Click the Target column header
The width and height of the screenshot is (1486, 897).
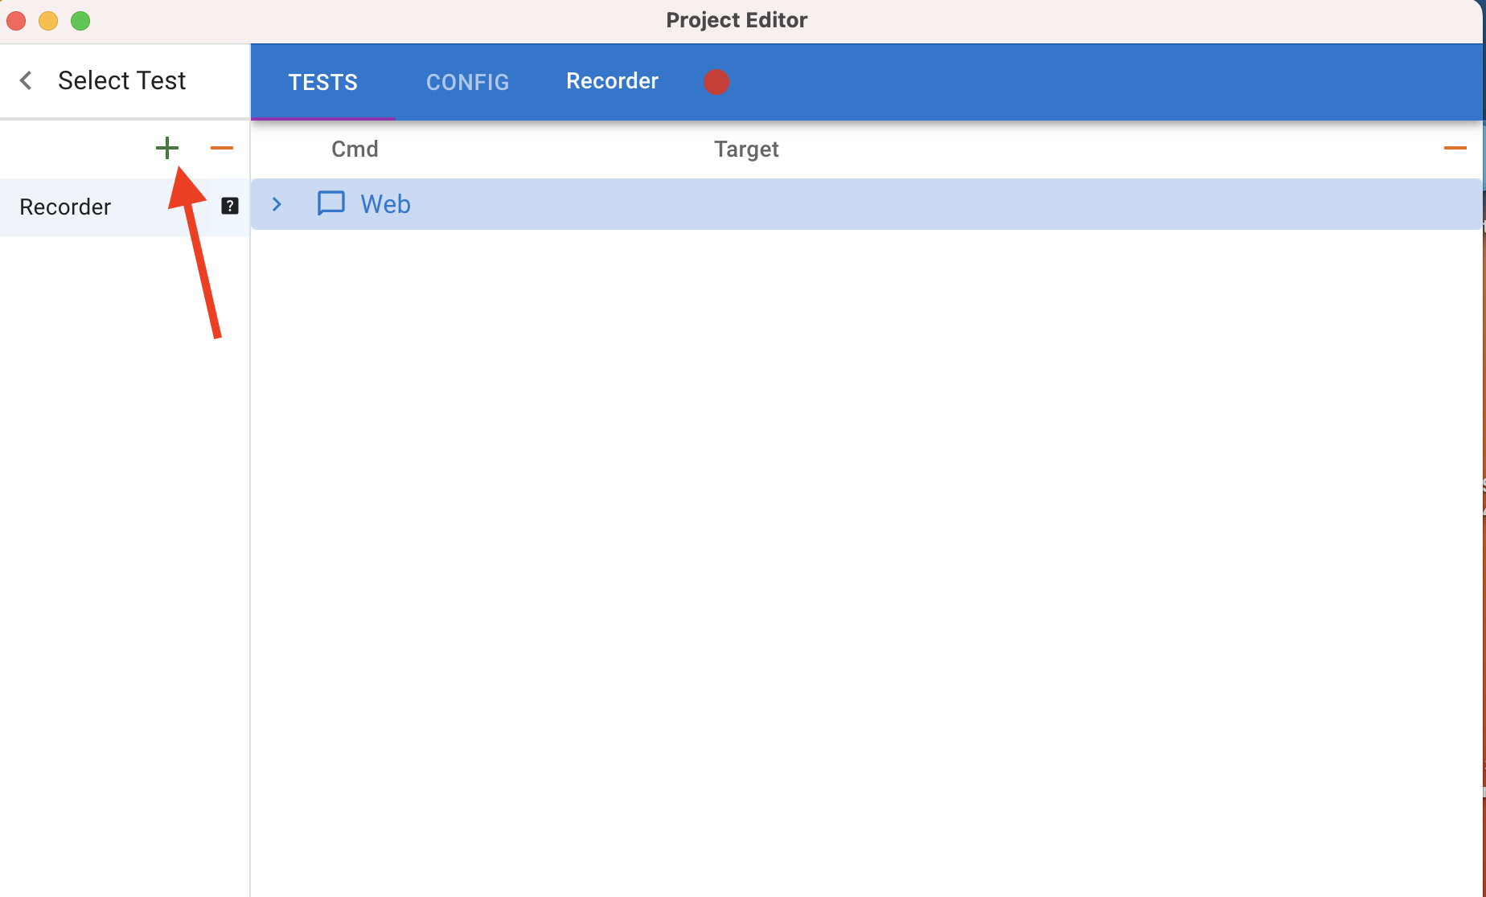coord(746,149)
